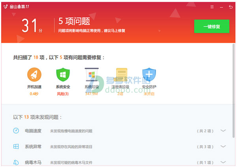Click the 病毒木马 row label

tap(33, 163)
